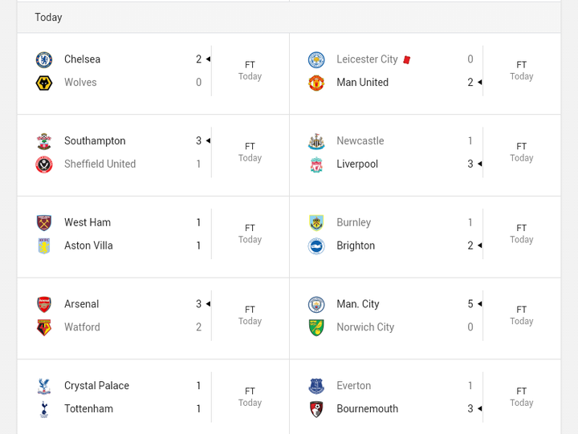Click the Chelsea club crest

(44, 59)
